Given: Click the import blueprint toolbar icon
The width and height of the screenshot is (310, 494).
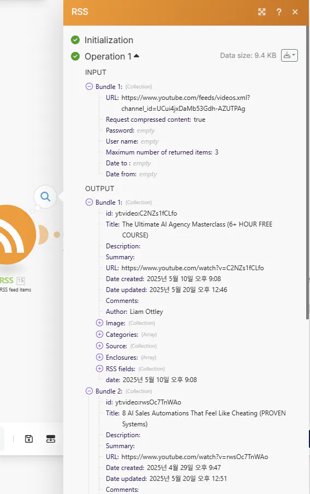Looking at the screenshot, I should [51, 438].
